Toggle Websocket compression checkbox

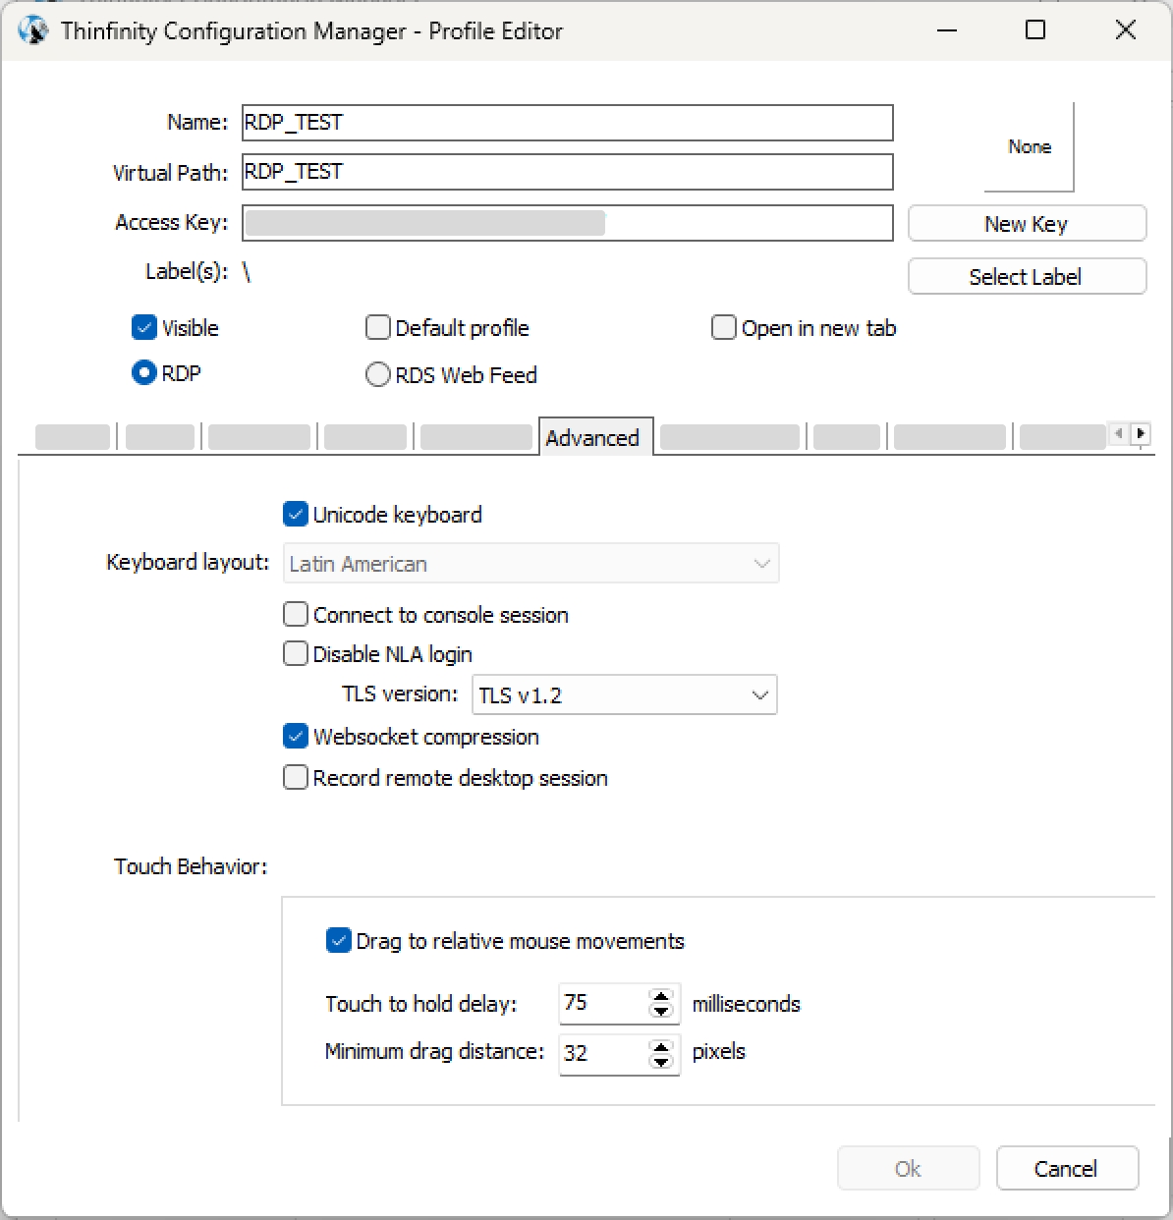(296, 737)
